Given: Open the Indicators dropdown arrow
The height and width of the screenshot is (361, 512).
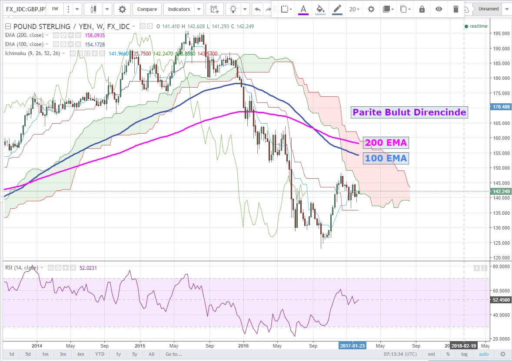Looking at the screenshot, I should click(x=199, y=9).
